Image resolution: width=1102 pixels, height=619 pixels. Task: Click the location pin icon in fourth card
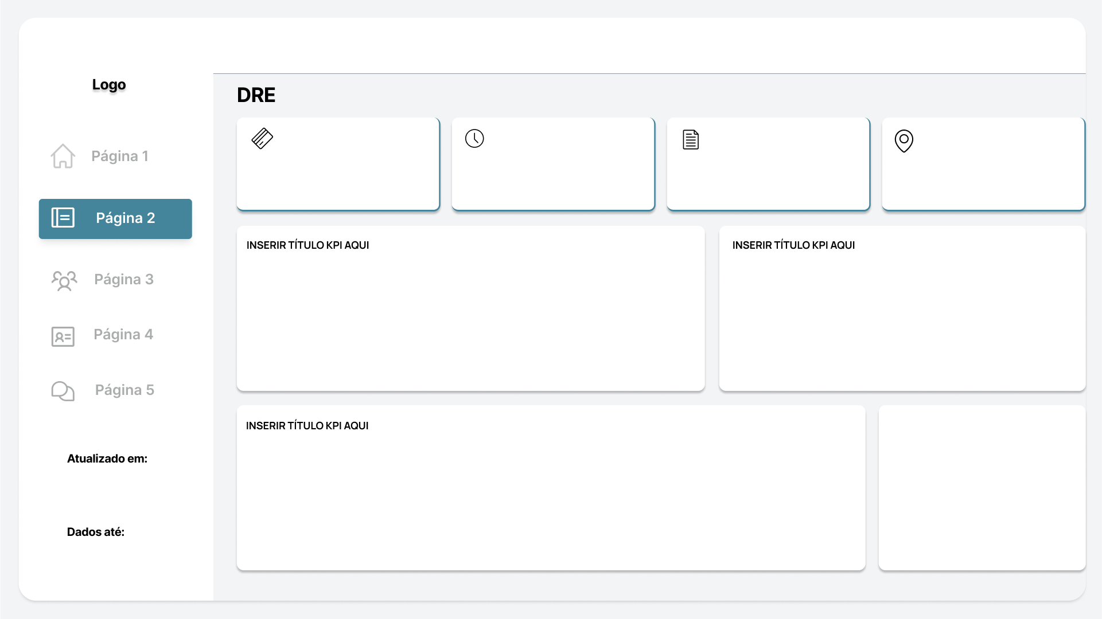click(904, 140)
